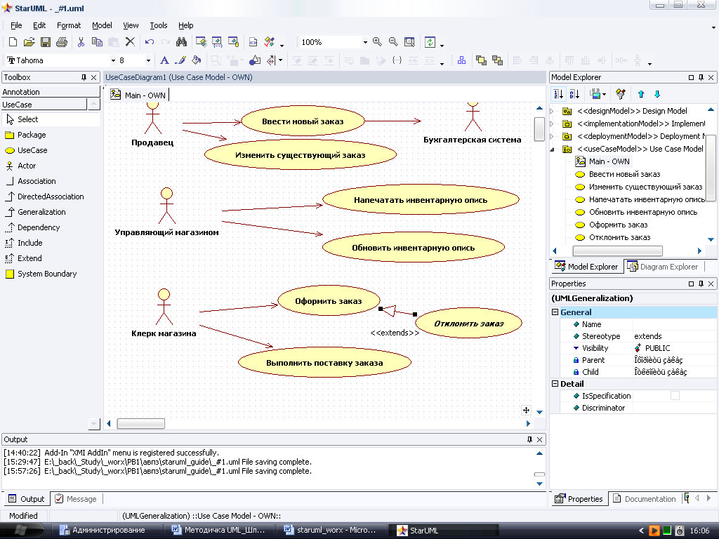Click the Zoom Out magnifier icon
The height and width of the screenshot is (539, 719).
point(393,42)
